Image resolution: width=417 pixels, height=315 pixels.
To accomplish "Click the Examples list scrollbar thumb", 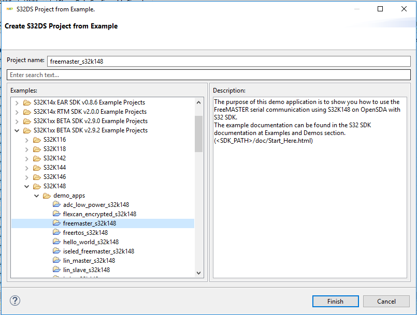I will (198, 134).
